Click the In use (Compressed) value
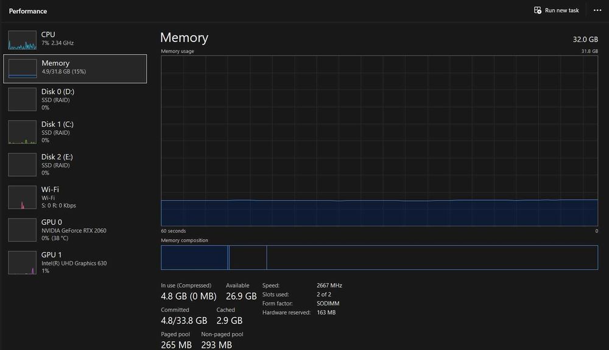 [188, 296]
